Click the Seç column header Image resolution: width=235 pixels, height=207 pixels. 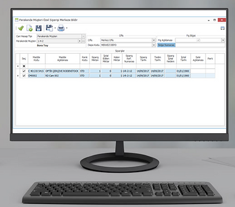24,59
